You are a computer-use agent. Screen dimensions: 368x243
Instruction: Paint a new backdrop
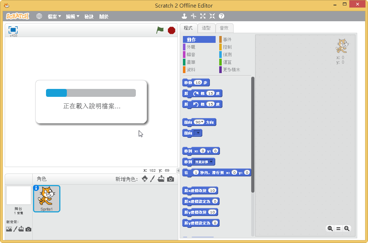pyautogui.click(x=15, y=229)
